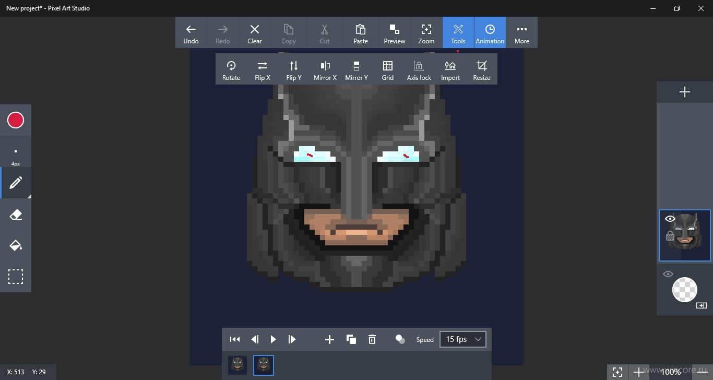This screenshot has width=713, height=380.
Task: Open the Preview window
Action: tap(395, 32)
